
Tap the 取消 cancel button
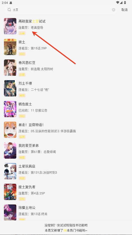click(x=124, y=10)
